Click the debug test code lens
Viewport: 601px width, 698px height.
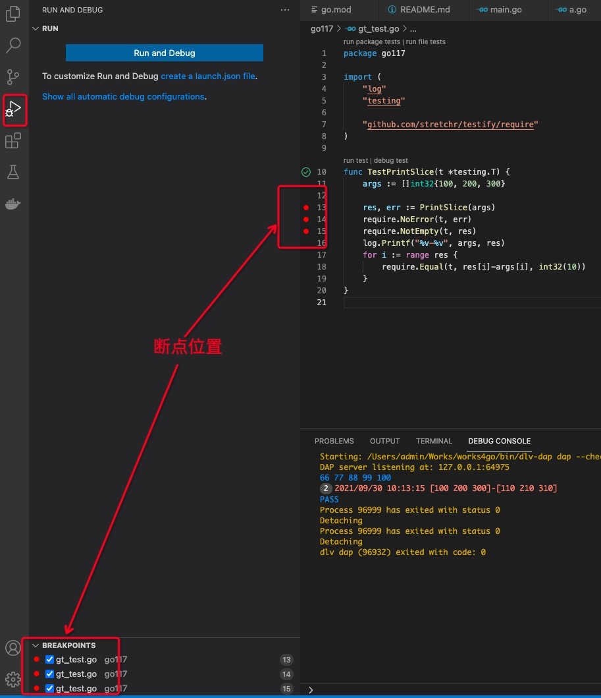pos(391,161)
